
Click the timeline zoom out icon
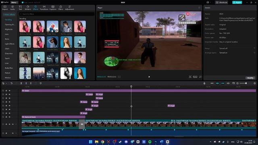coord(237,83)
